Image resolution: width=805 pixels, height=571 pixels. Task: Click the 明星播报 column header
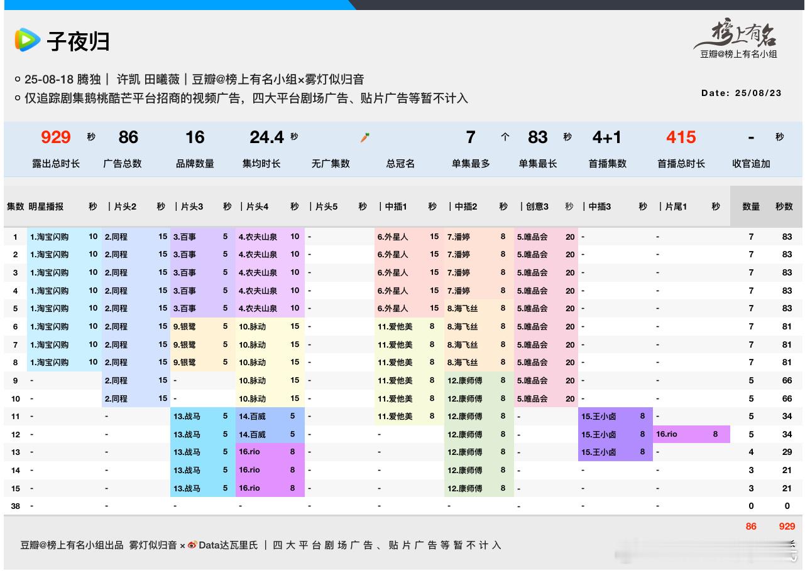click(x=46, y=206)
